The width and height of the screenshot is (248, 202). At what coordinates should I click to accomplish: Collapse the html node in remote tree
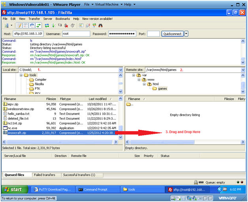pyautogui.click(x=144, y=84)
